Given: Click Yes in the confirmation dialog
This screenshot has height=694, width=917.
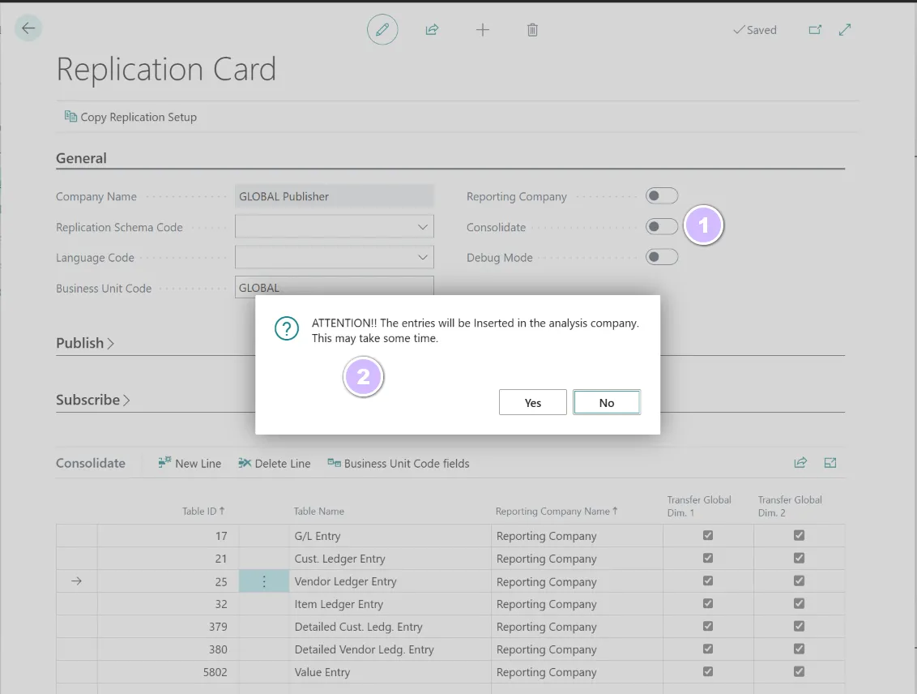Looking at the screenshot, I should click(532, 403).
